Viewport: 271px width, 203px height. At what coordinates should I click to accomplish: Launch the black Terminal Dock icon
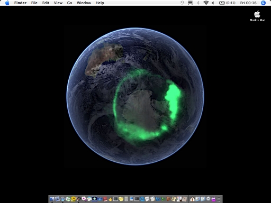[137, 199]
